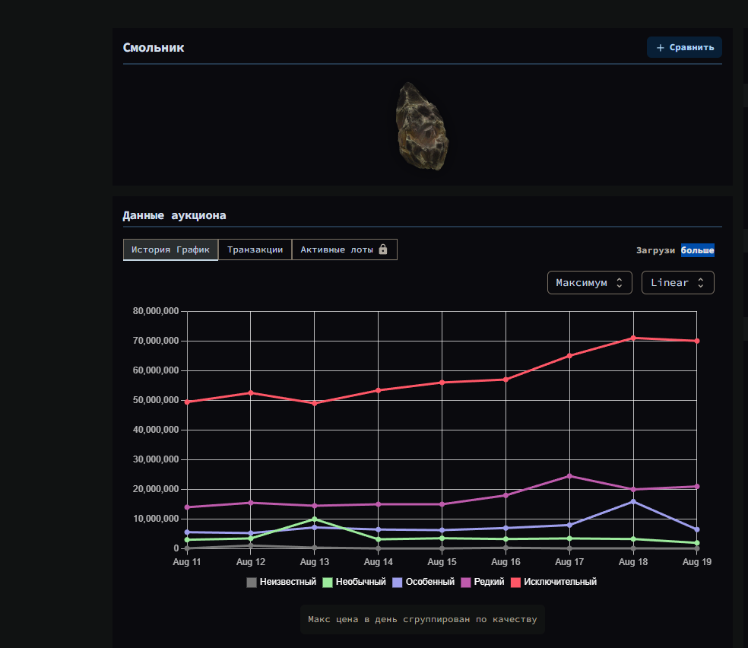
Task: Toggle the Особенный legend entry
Action: coord(423,582)
